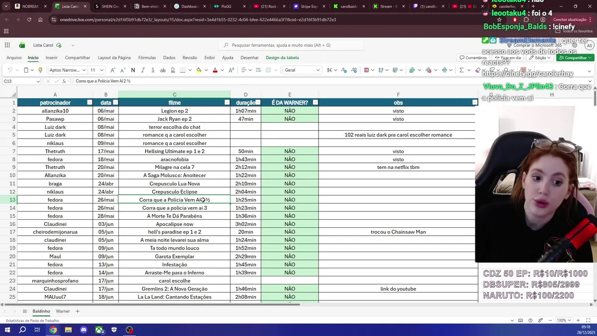Open Discord from the taskbar
The width and height of the screenshot is (597, 336).
click(83, 330)
